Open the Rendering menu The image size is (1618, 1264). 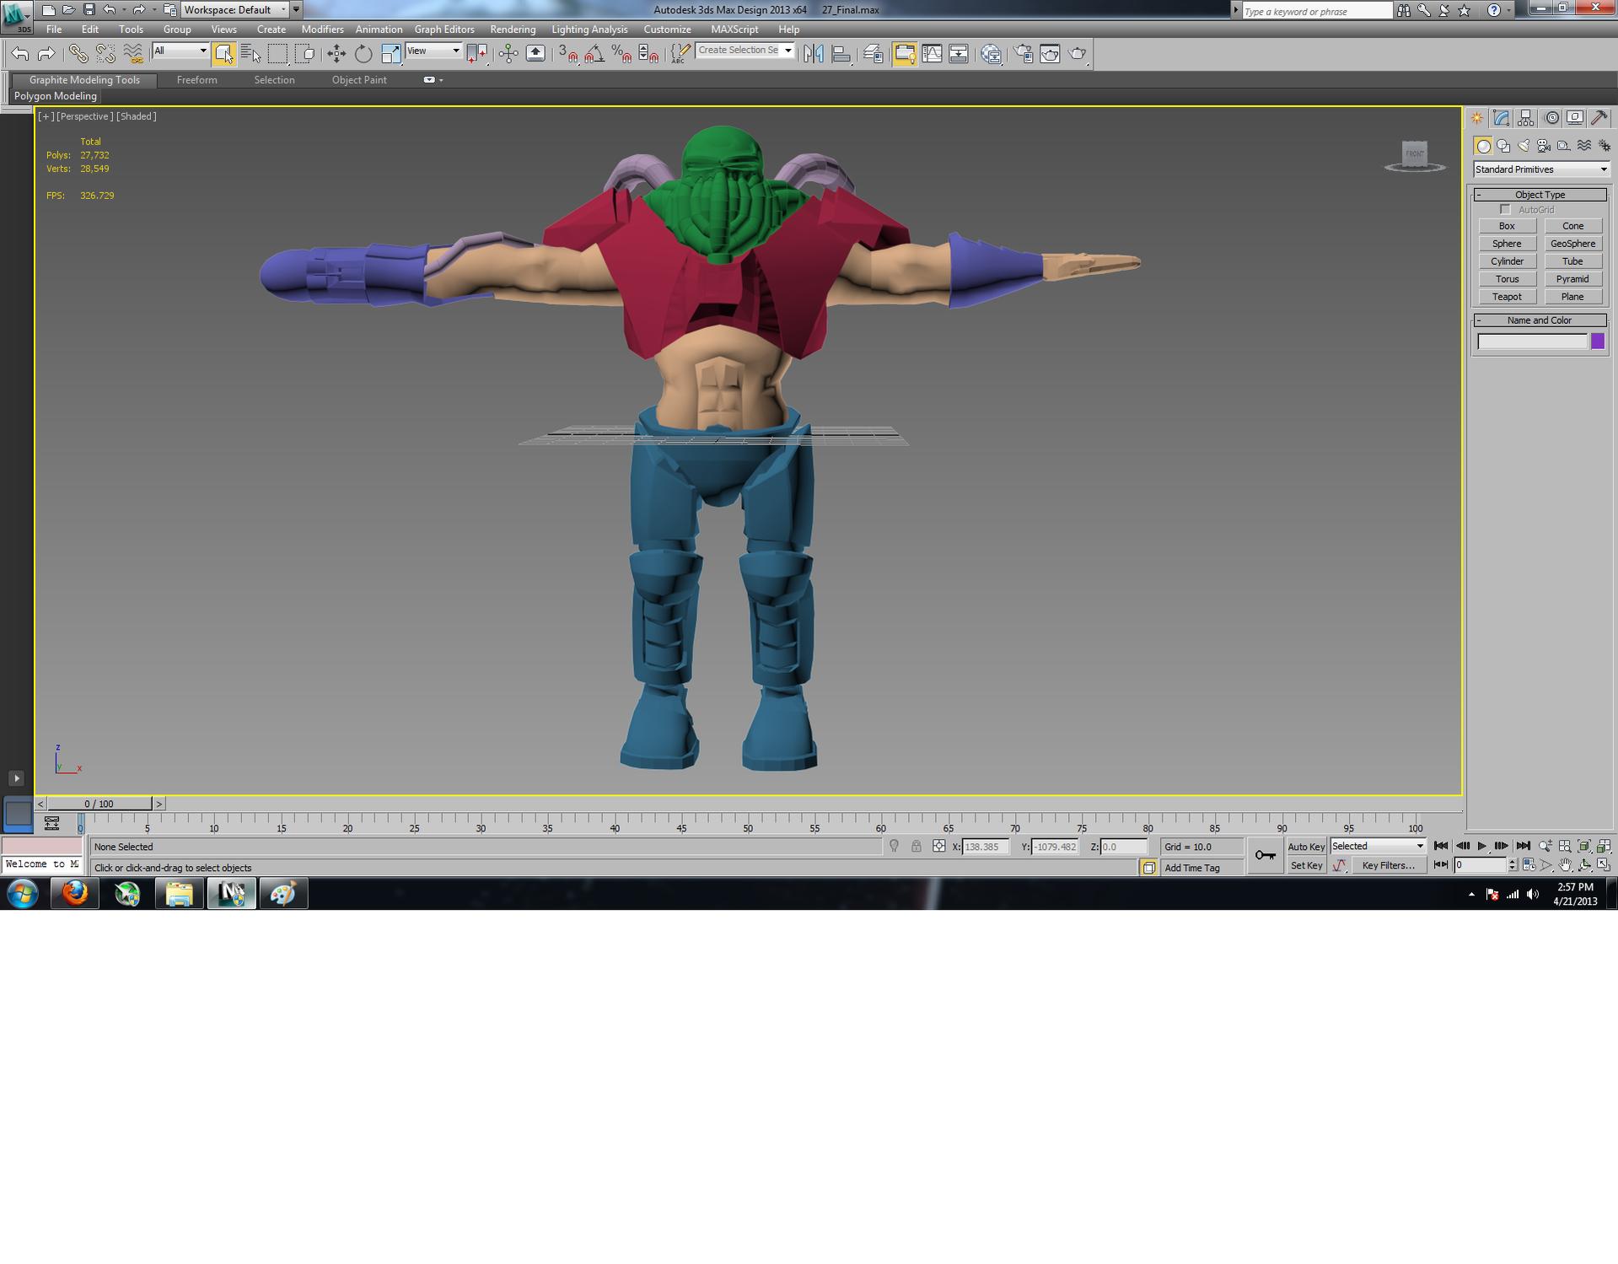[513, 30]
